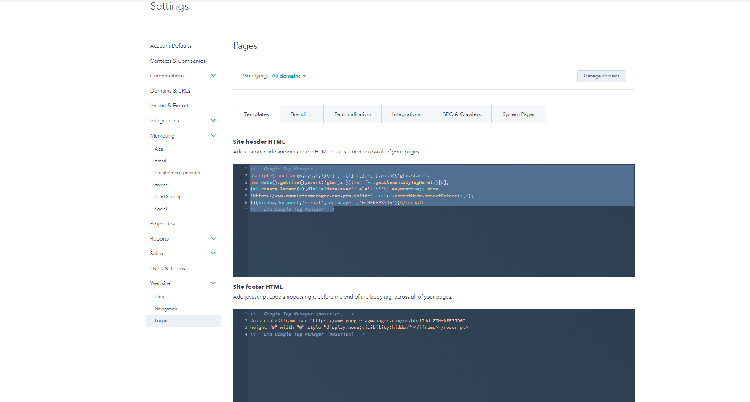
Task: Expand the Conversations section
Action: click(214, 75)
